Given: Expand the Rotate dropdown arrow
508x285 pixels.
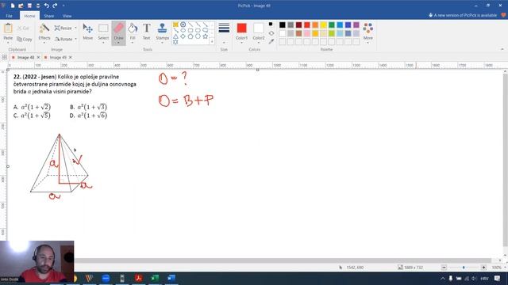Looking at the screenshot, I should point(76,39).
